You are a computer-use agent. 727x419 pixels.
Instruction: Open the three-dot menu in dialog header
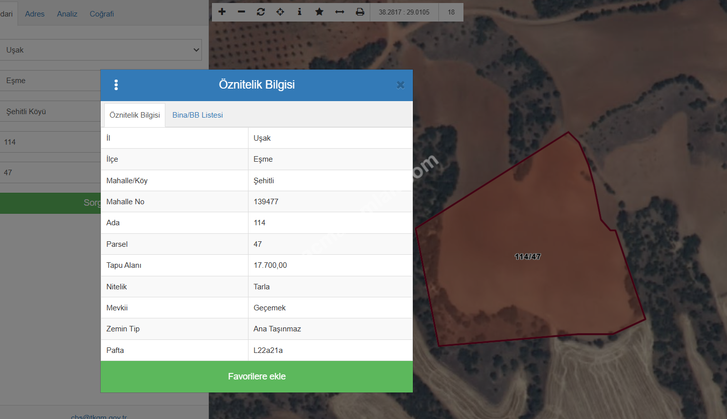pyautogui.click(x=116, y=85)
